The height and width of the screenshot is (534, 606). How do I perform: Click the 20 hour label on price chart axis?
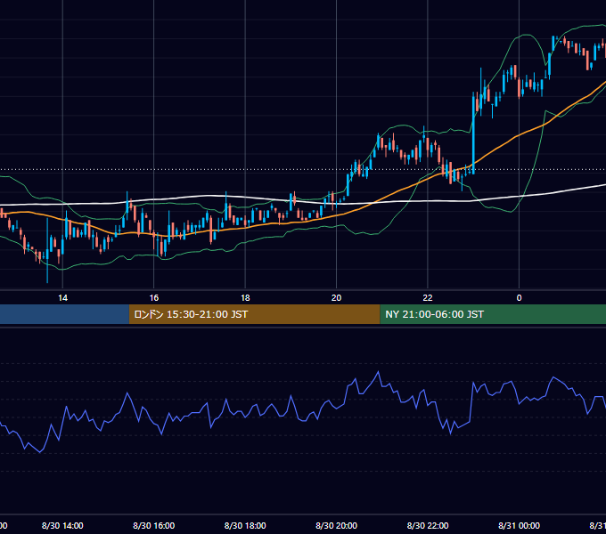pos(336,298)
